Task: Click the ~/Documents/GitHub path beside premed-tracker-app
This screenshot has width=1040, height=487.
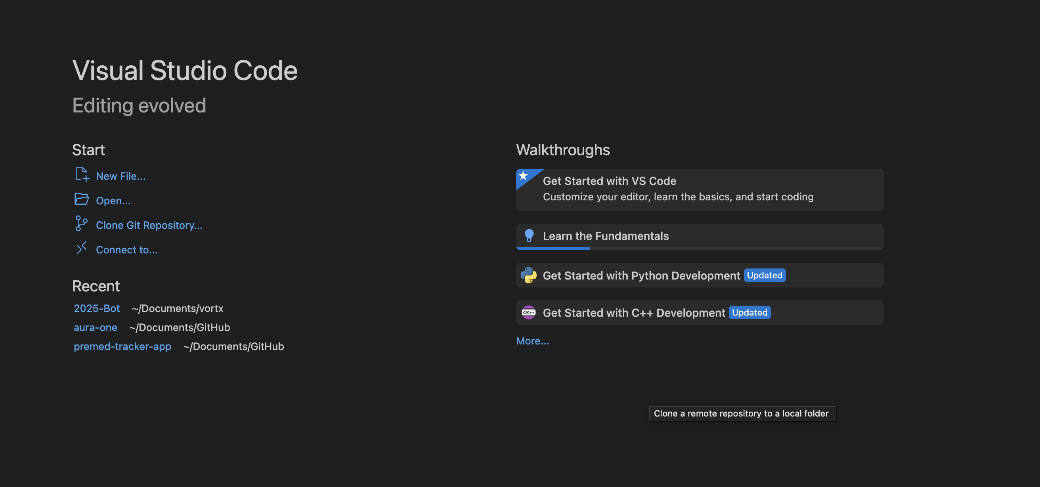Action: [x=234, y=346]
